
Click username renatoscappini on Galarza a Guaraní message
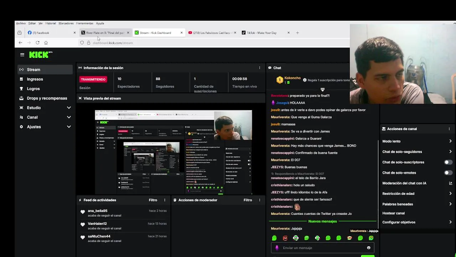click(283, 138)
